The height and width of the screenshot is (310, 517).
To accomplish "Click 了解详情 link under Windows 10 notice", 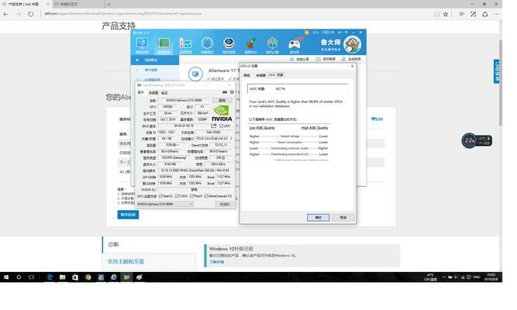I will point(216,262).
